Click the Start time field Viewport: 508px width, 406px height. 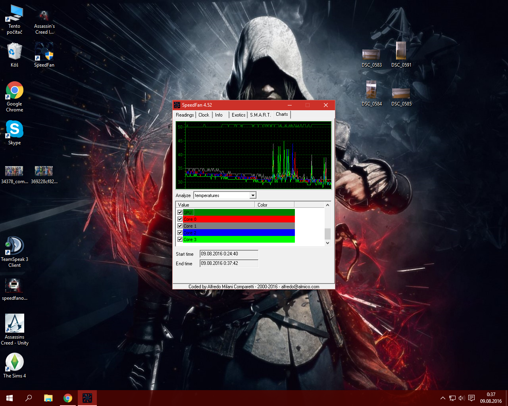(x=229, y=254)
